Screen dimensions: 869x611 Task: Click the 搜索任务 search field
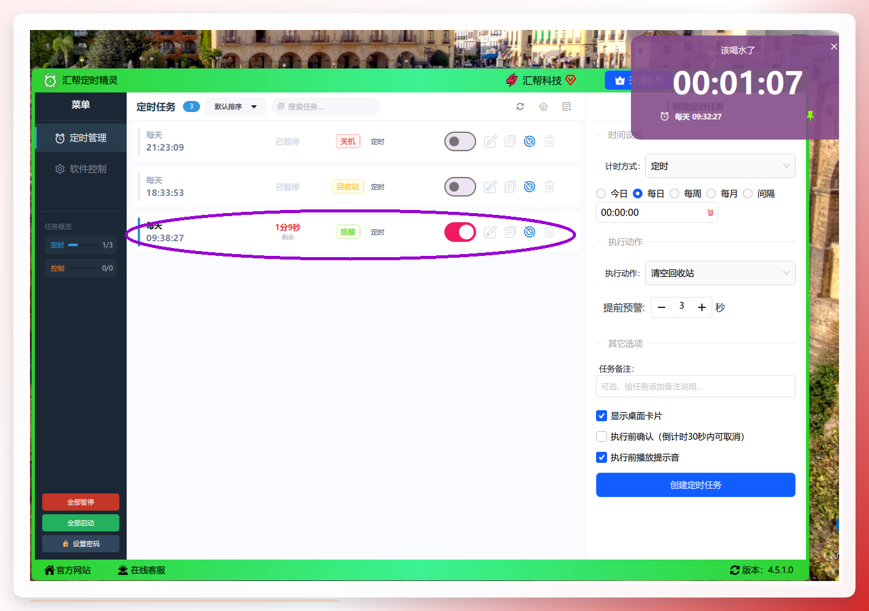click(x=326, y=107)
